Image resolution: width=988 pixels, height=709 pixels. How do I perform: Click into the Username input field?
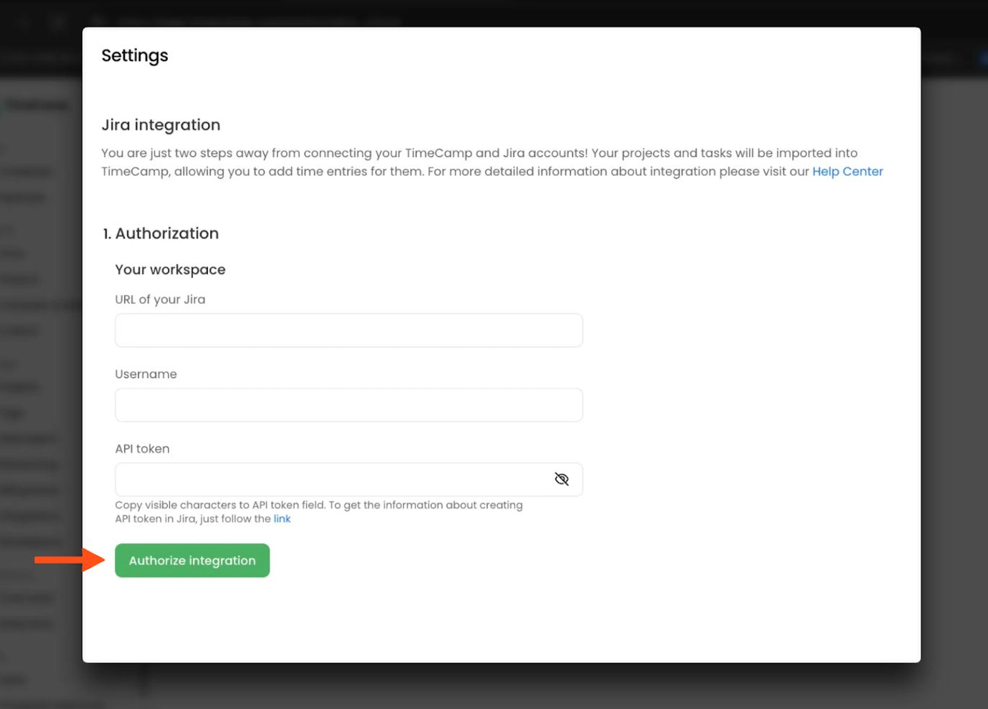tap(348, 405)
